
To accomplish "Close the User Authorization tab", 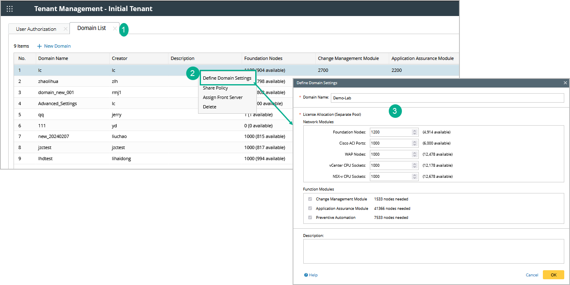I will coord(65,29).
